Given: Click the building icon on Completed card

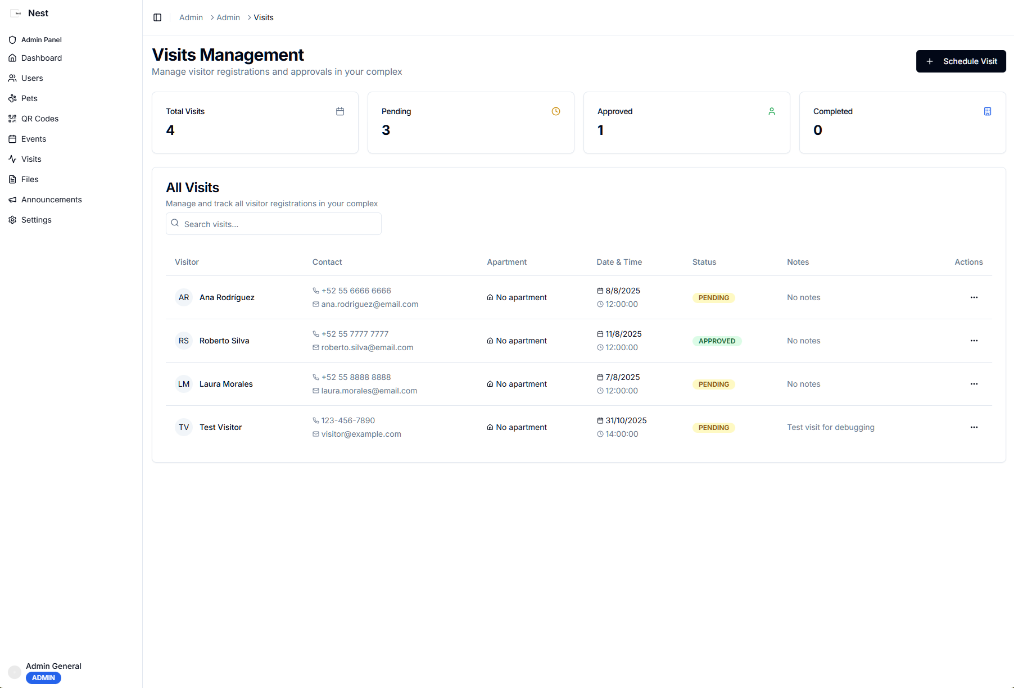Looking at the screenshot, I should pos(988,111).
